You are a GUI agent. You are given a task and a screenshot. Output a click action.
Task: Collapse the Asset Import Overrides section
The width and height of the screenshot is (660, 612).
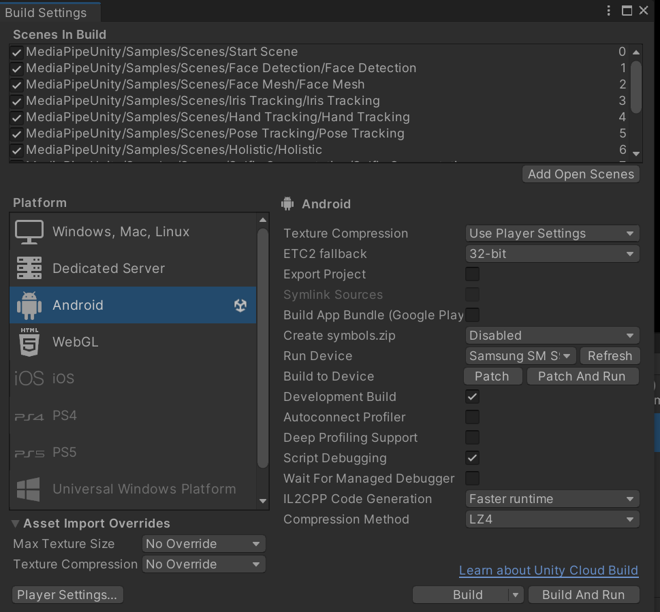(15, 523)
